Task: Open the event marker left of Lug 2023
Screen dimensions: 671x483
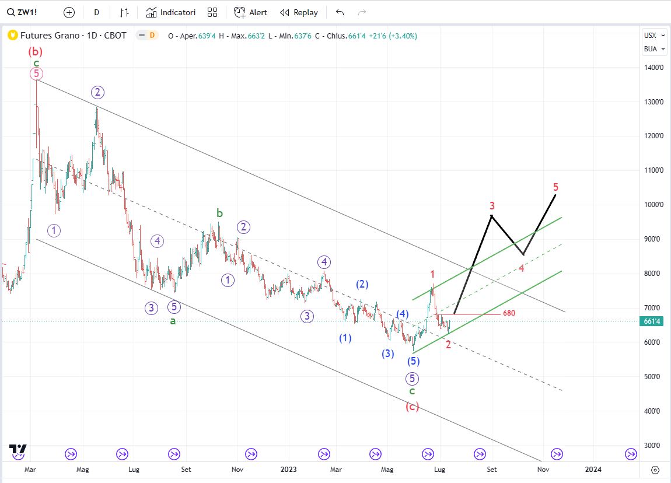Action: pyautogui.click(x=428, y=454)
